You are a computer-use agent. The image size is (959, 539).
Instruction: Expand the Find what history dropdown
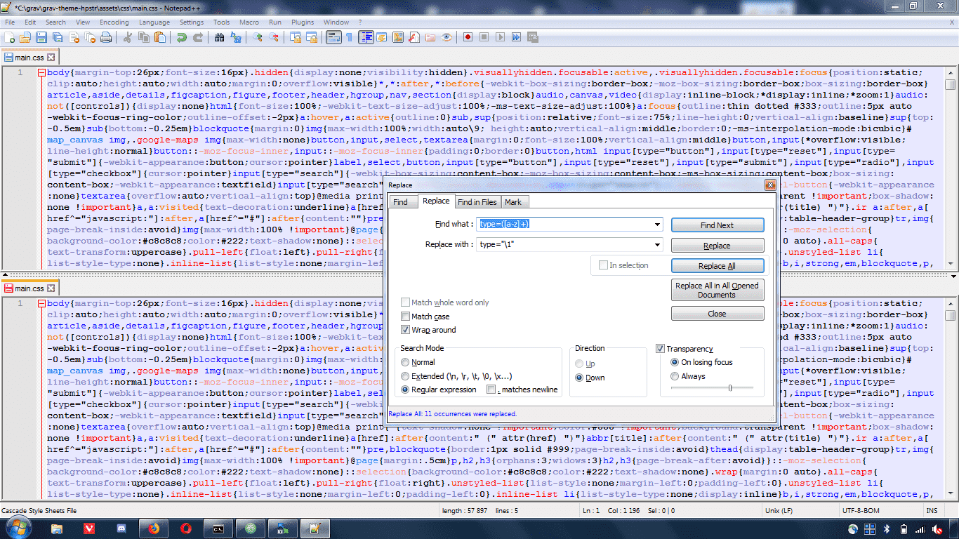[657, 225]
